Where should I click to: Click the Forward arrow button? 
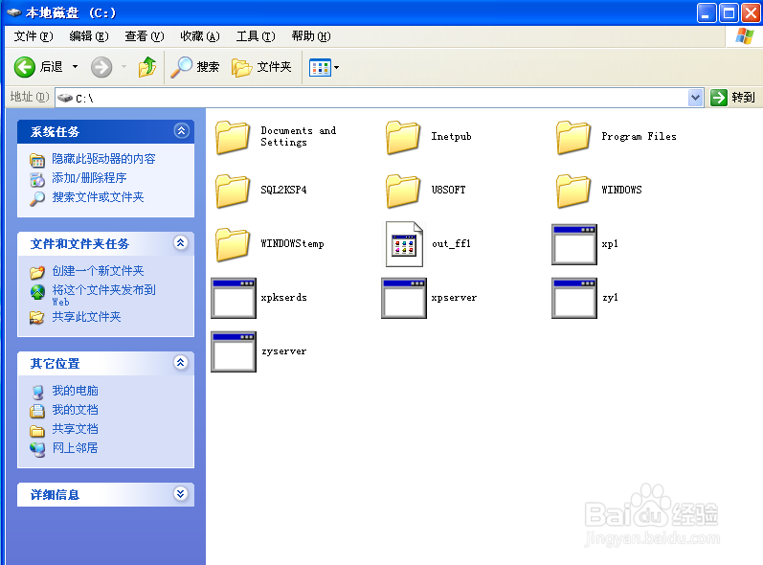101,67
